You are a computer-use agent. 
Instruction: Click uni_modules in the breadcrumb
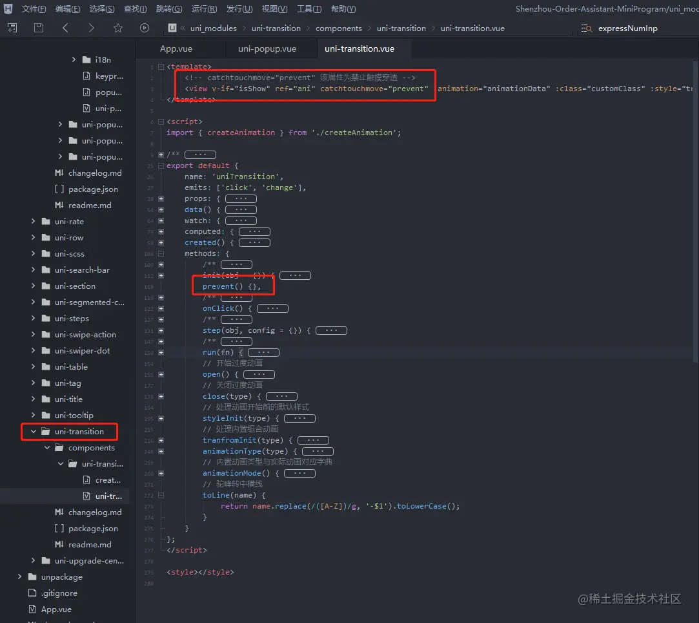point(214,28)
